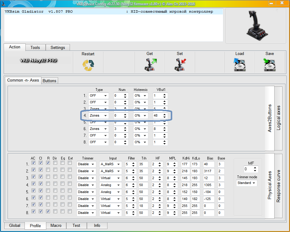Increase Filter value for axis 1
The image size is (290, 232).
coord(133,163)
